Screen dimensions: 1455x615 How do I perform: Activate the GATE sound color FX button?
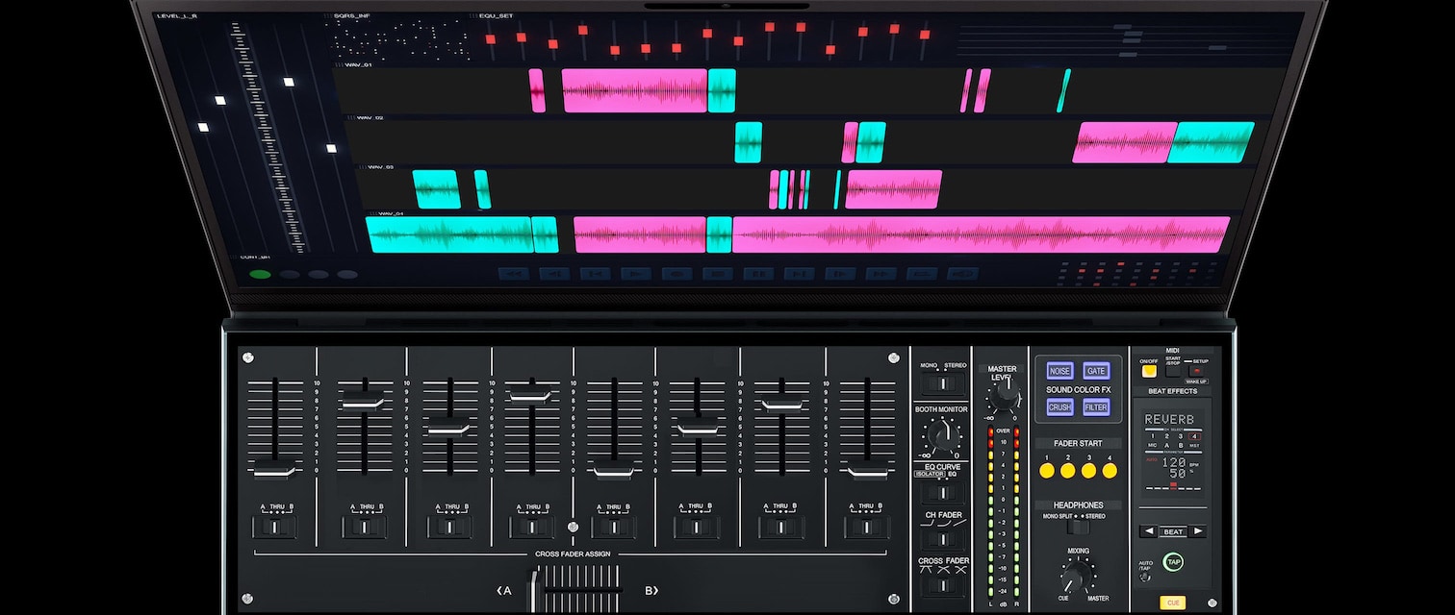pyautogui.click(x=1096, y=371)
